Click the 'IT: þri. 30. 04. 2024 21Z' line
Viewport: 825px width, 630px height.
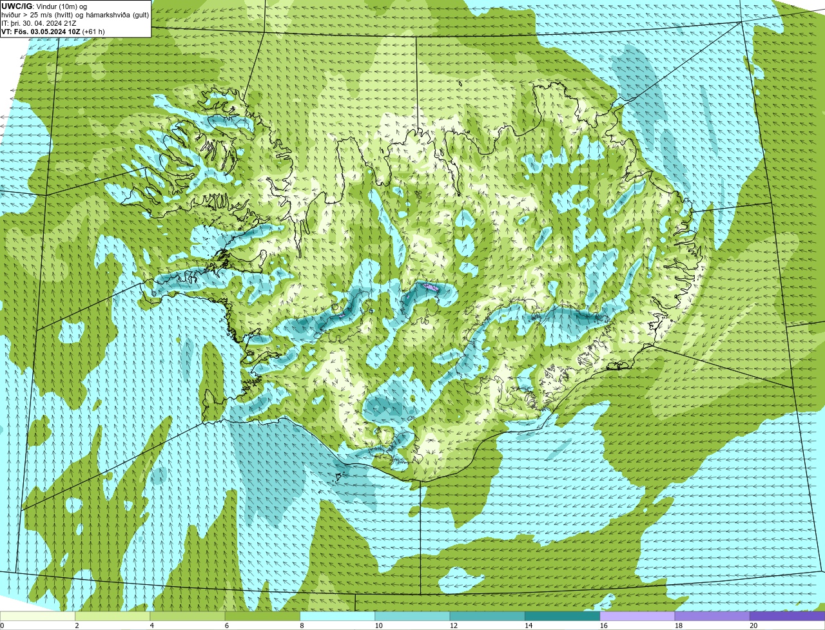[x=39, y=23]
